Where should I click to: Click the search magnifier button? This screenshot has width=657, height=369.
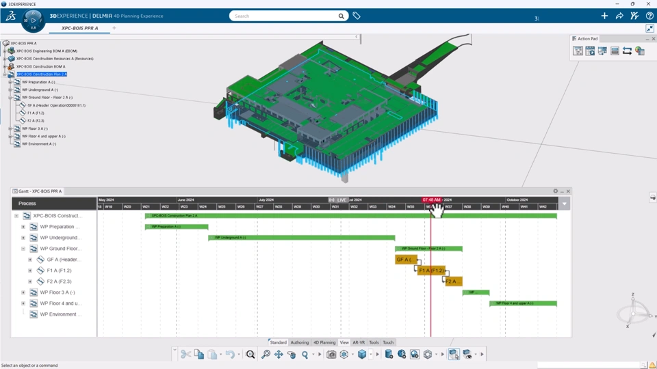[x=341, y=16]
